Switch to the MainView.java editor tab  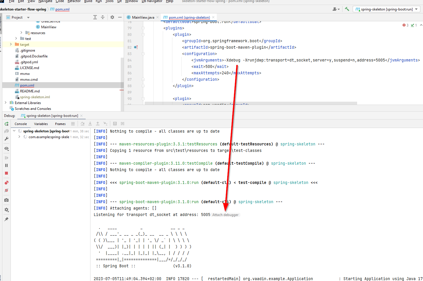point(143,17)
